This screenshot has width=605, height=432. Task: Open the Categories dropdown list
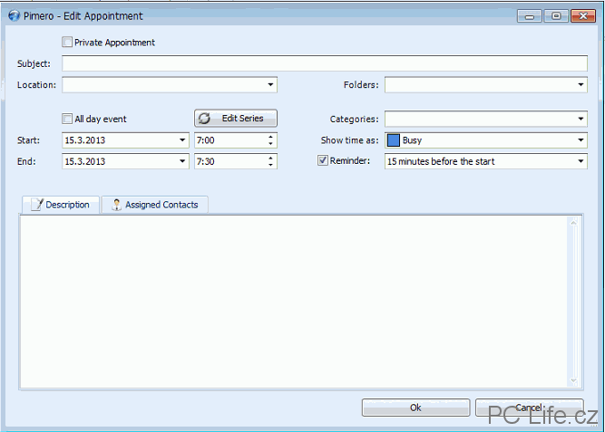(581, 119)
